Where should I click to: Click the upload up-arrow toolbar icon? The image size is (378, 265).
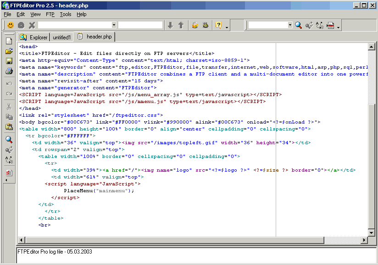coord(181,25)
